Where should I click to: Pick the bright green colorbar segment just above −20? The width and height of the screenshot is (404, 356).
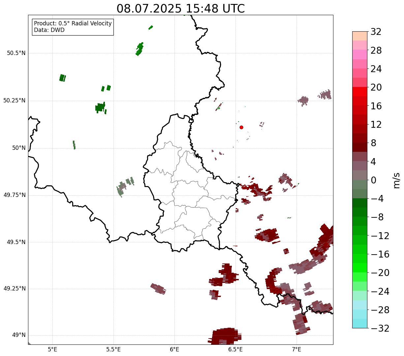tap(360, 268)
